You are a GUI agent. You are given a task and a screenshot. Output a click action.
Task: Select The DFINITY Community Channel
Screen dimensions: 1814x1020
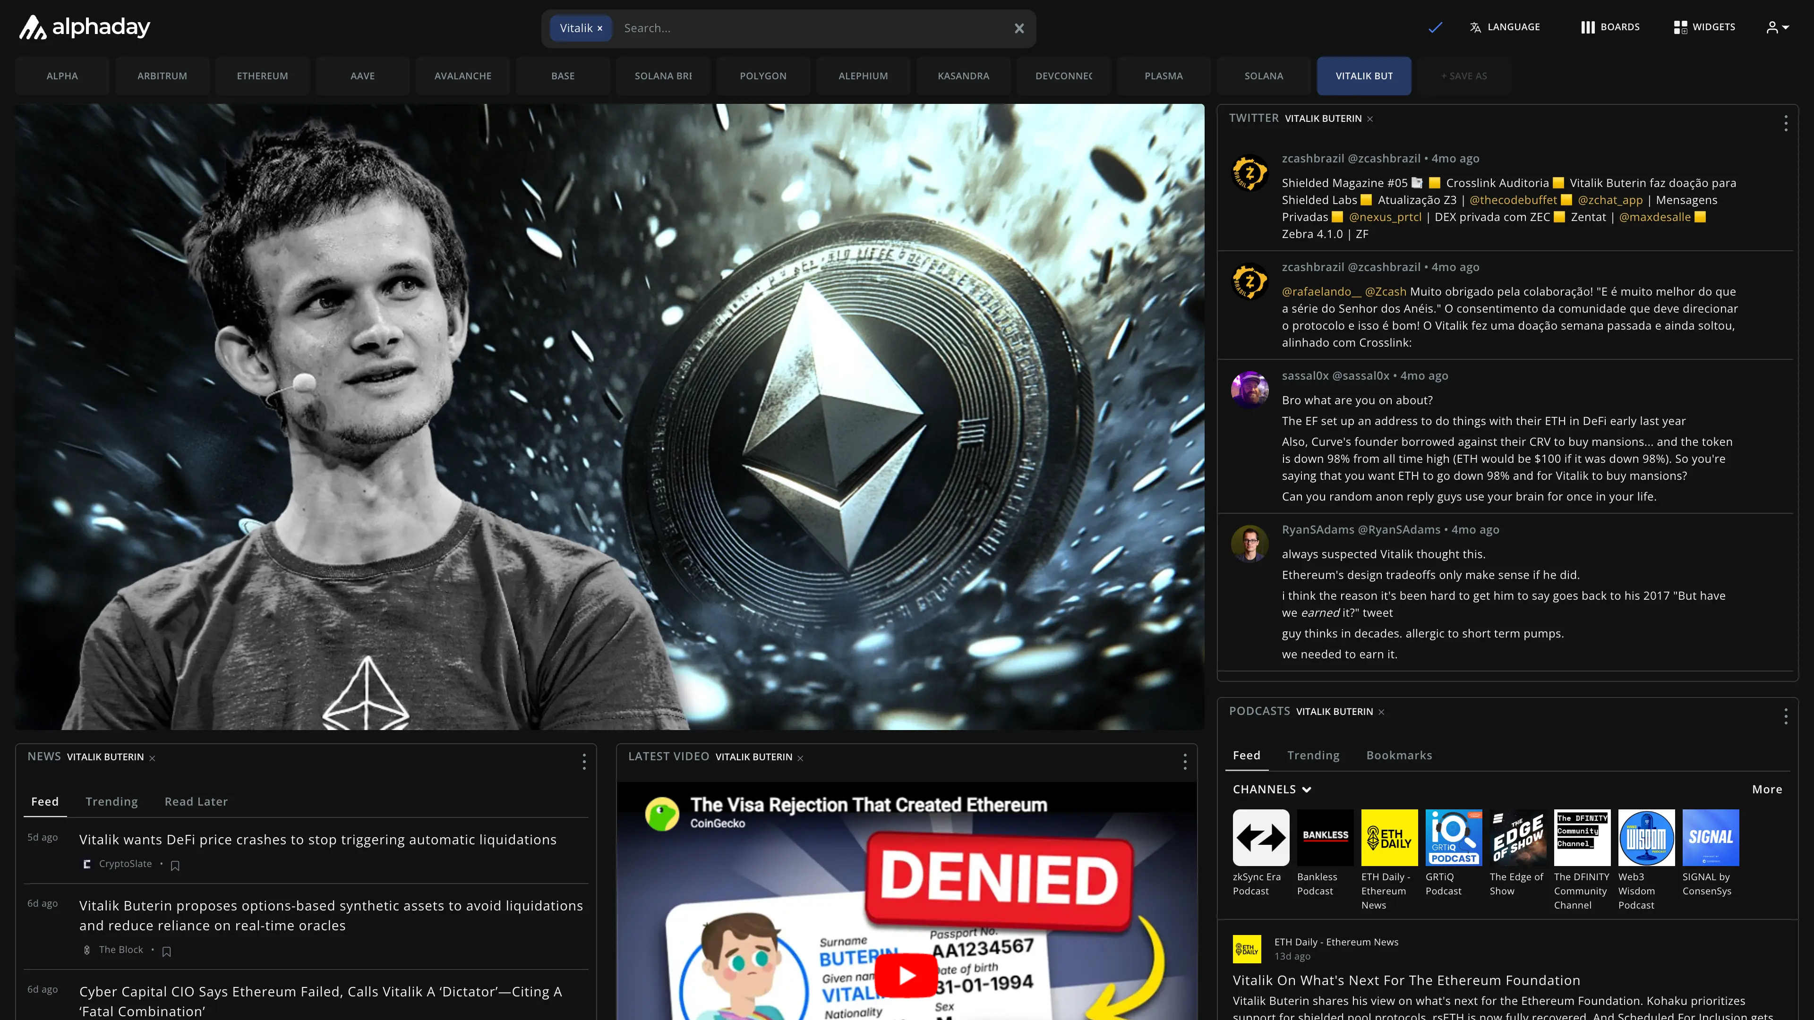point(1582,838)
